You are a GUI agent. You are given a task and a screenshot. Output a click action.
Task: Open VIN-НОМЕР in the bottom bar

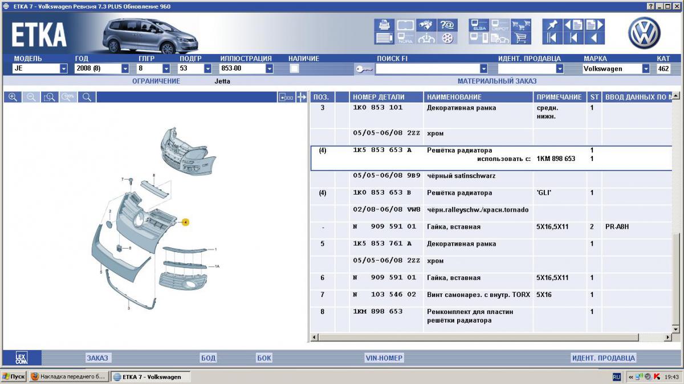tap(384, 358)
